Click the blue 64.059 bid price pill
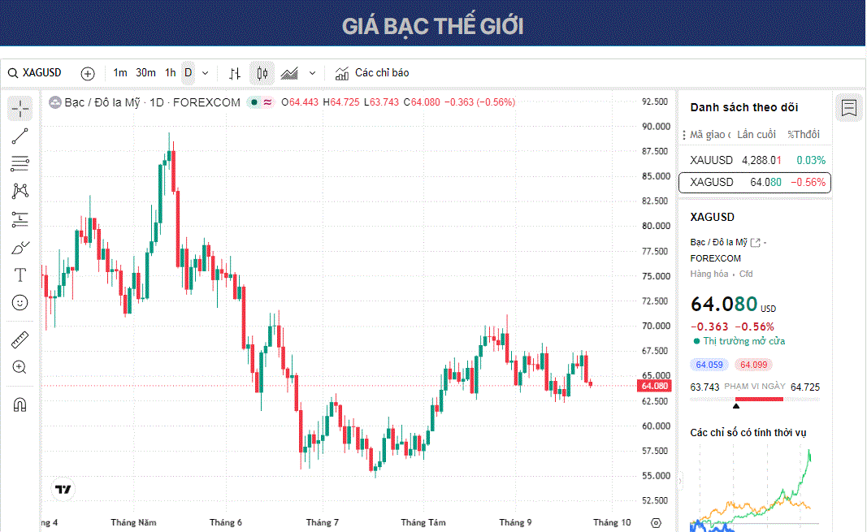This screenshot has width=867, height=532. point(709,365)
